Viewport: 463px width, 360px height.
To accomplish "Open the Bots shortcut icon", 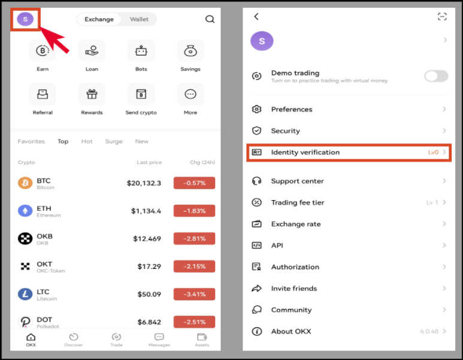I will (141, 51).
